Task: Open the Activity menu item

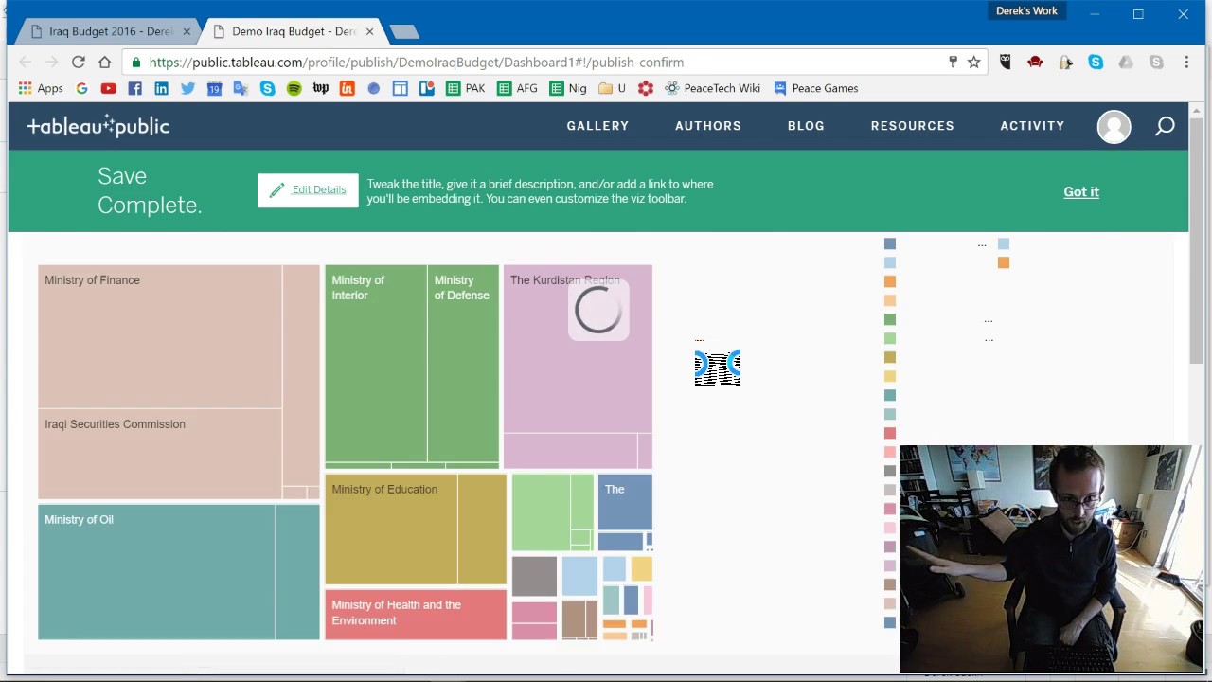Action: tap(1032, 126)
